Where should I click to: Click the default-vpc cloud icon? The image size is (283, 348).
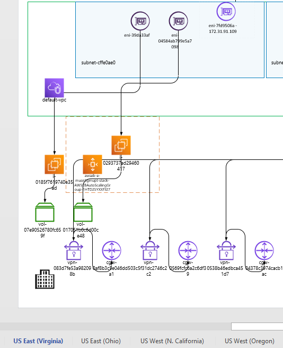click(54, 88)
